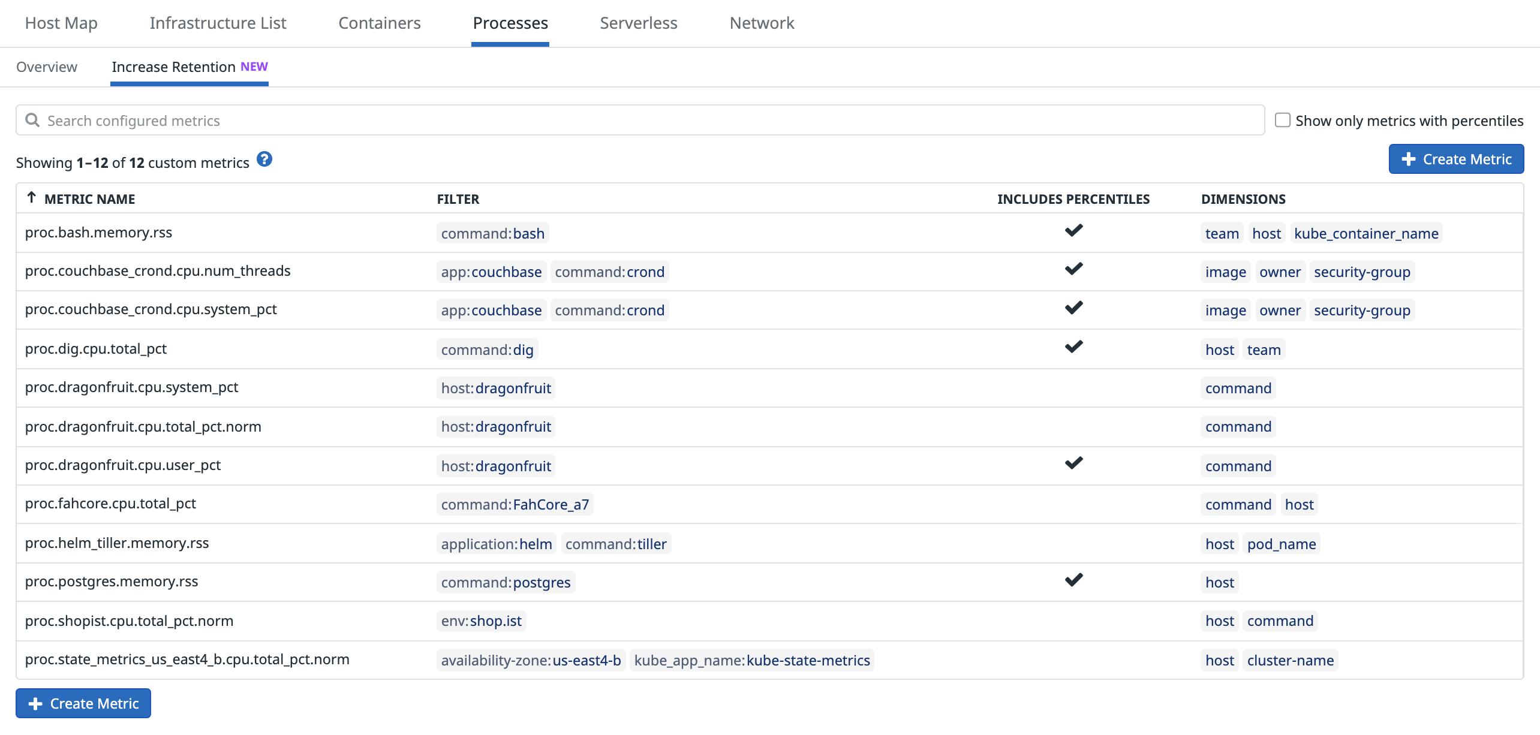The image size is (1540, 735).
Task: Click percentile checkmark for proc.bash.memory.rss
Action: [1073, 231]
